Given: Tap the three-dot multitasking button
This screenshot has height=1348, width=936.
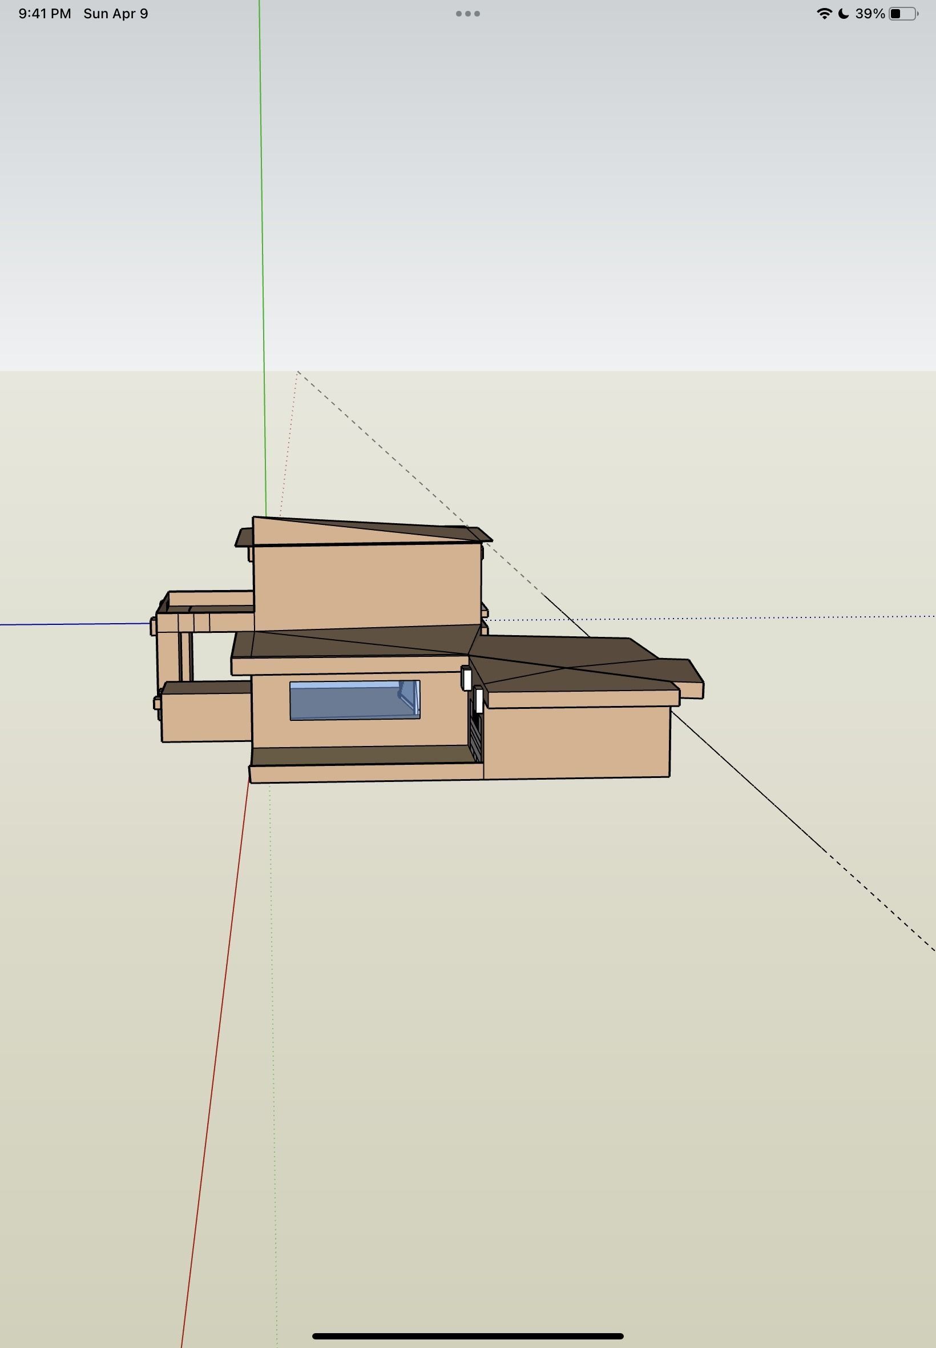Looking at the screenshot, I should (467, 14).
